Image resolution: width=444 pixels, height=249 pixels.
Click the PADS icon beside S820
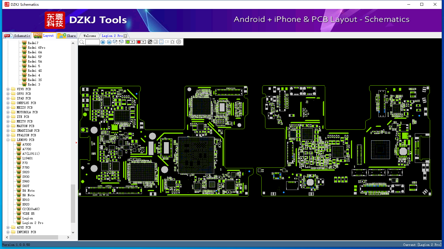point(19,172)
